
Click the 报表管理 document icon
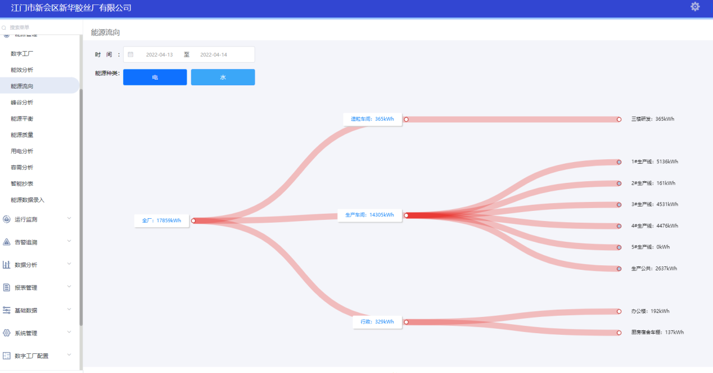pos(7,288)
